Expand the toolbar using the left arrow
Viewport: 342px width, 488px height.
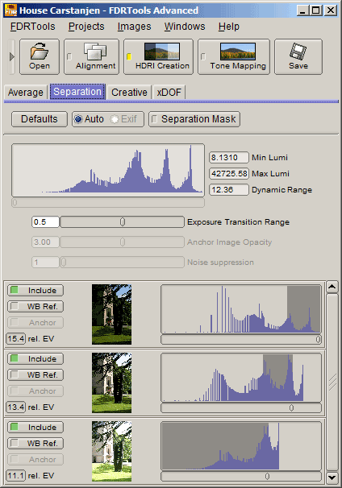click(x=12, y=56)
